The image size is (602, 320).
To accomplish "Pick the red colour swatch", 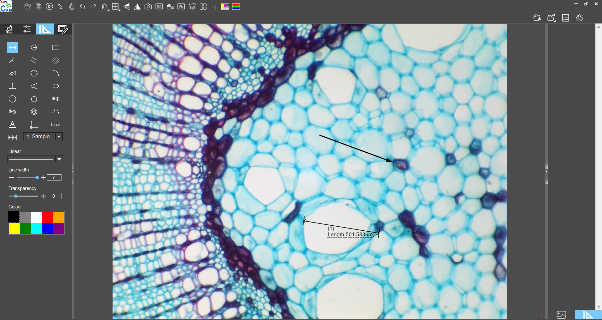I will tap(47, 217).
